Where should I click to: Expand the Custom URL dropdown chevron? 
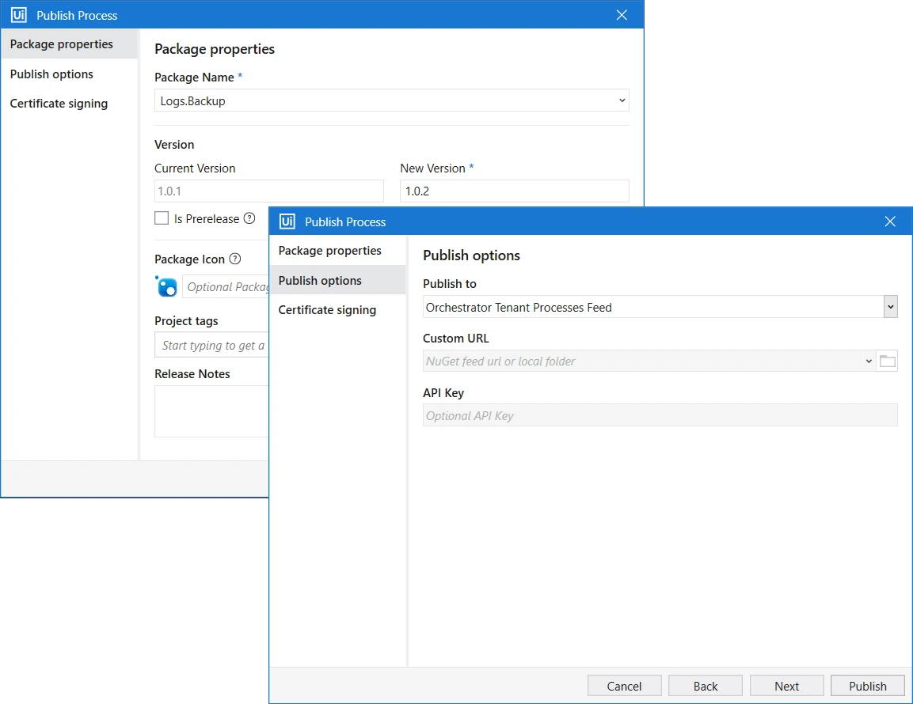868,361
